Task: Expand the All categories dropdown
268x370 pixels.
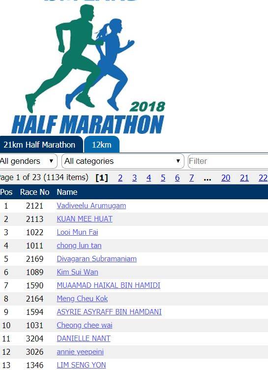Action: click(x=122, y=161)
